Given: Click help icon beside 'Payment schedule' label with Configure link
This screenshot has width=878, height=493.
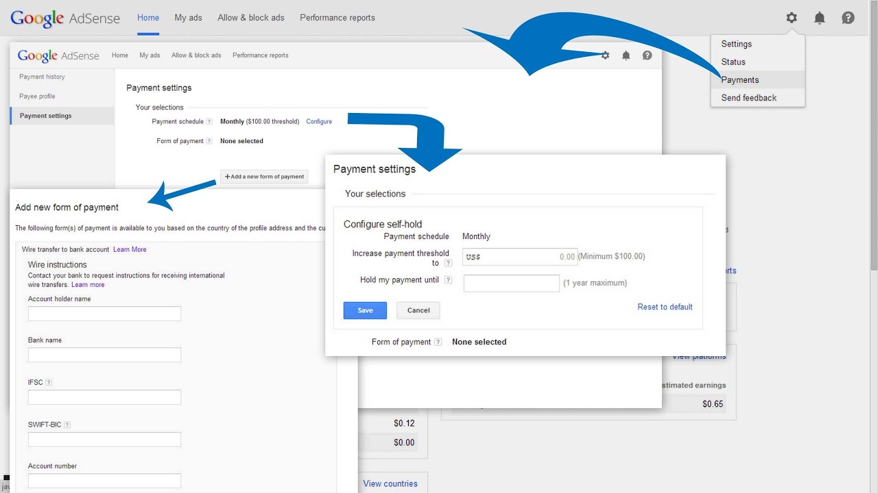Looking at the screenshot, I should pyautogui.click(x=209, y=122).
